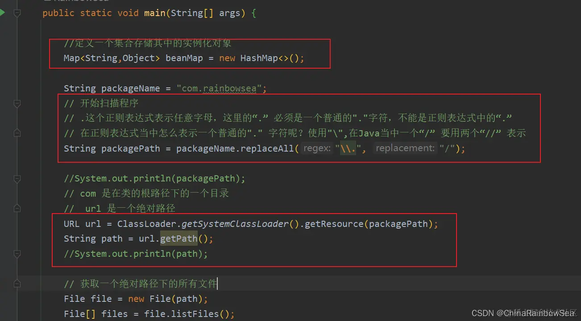This screenshot has height=321, width=581.
Task: Click 'String[] args' parameter in main signature
Action: click(x=205, y=13)
